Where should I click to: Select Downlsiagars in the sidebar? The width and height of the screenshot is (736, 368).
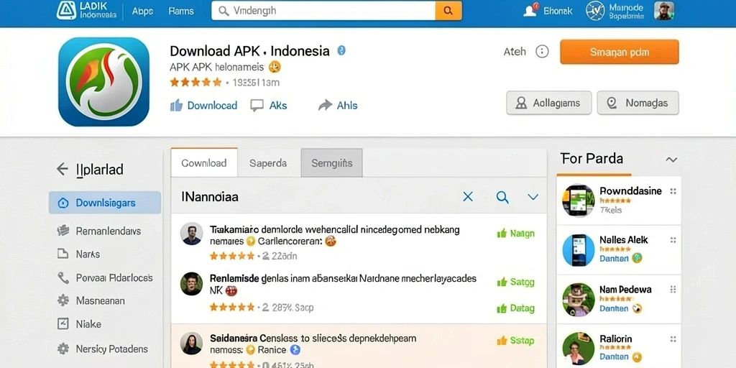(105, 203)
